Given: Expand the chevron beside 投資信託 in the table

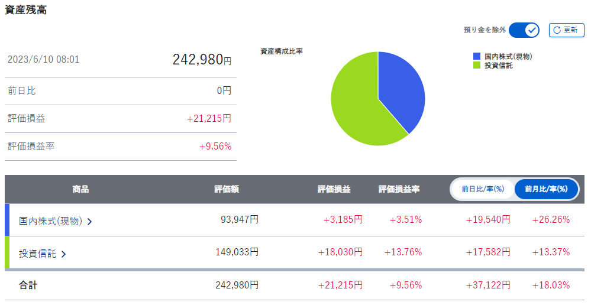Looking at the screenshot, I should tap(64, 254).
